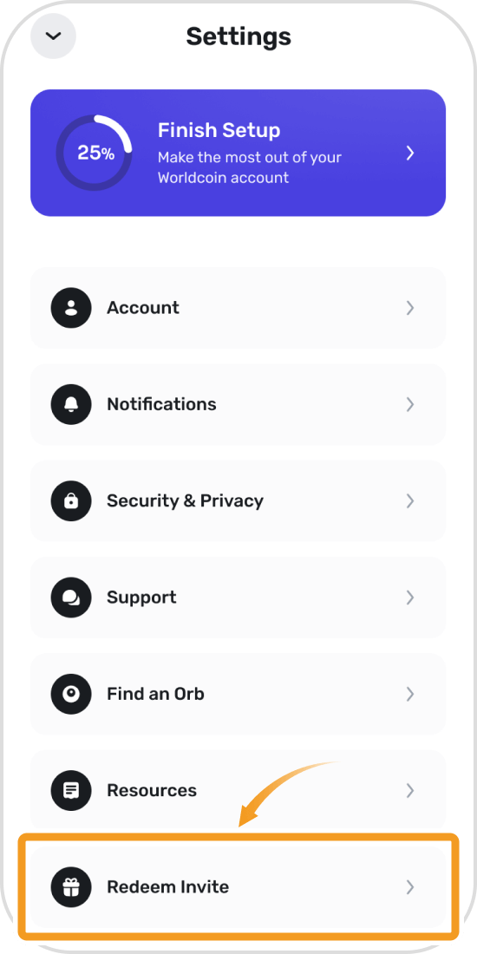The width and height of the screenshot is (477, 954).
Task: Click the 25% setup progress ring
Action: [95, 153]
